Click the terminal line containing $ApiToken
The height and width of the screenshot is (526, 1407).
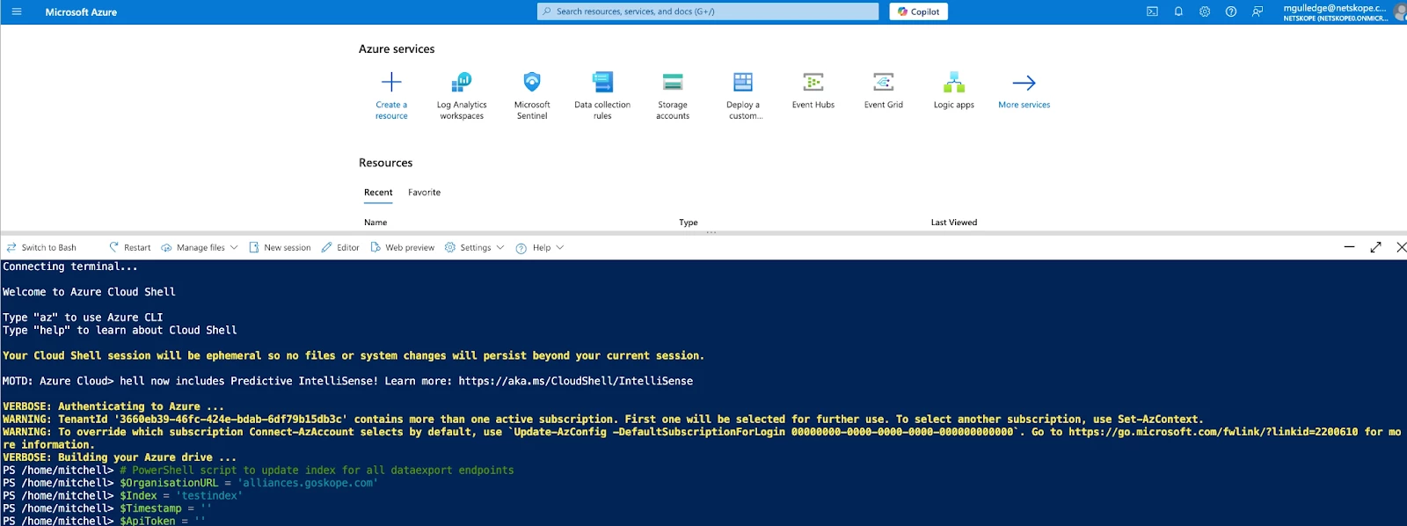[x=104, y=521]
